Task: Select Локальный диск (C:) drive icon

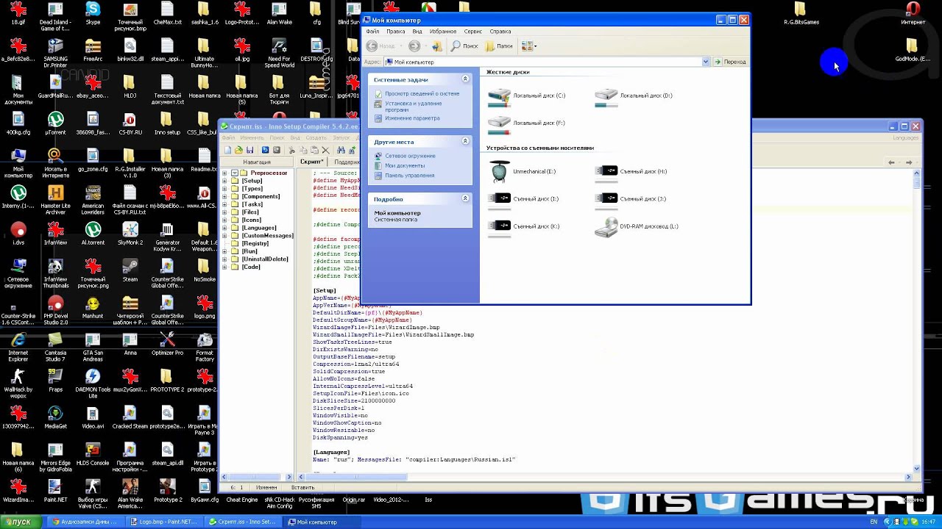Action: click(499, 96)
